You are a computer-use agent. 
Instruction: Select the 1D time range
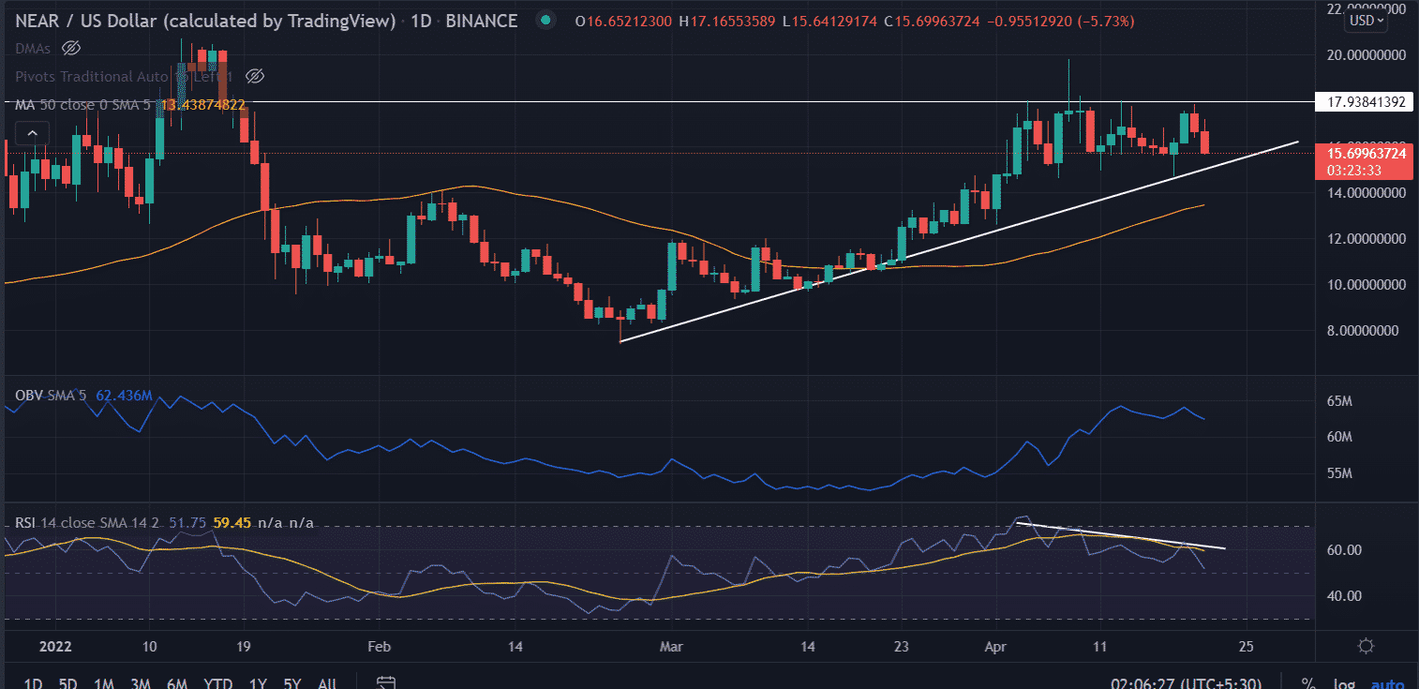32,682
